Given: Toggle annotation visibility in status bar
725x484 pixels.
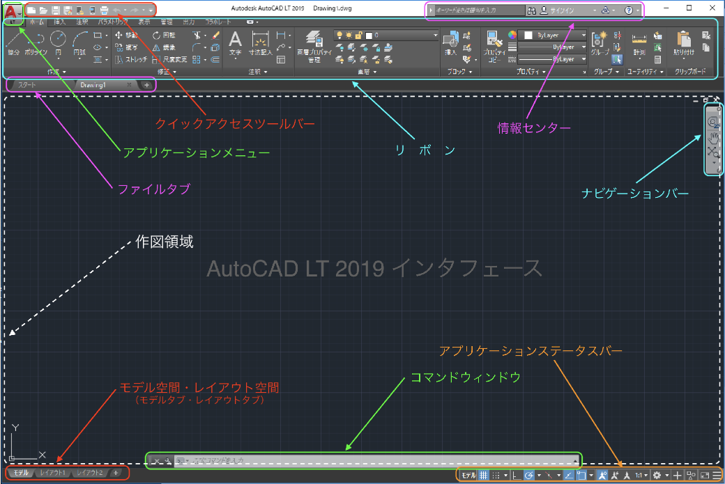Looking at the screenshot, I should [602, 475].
